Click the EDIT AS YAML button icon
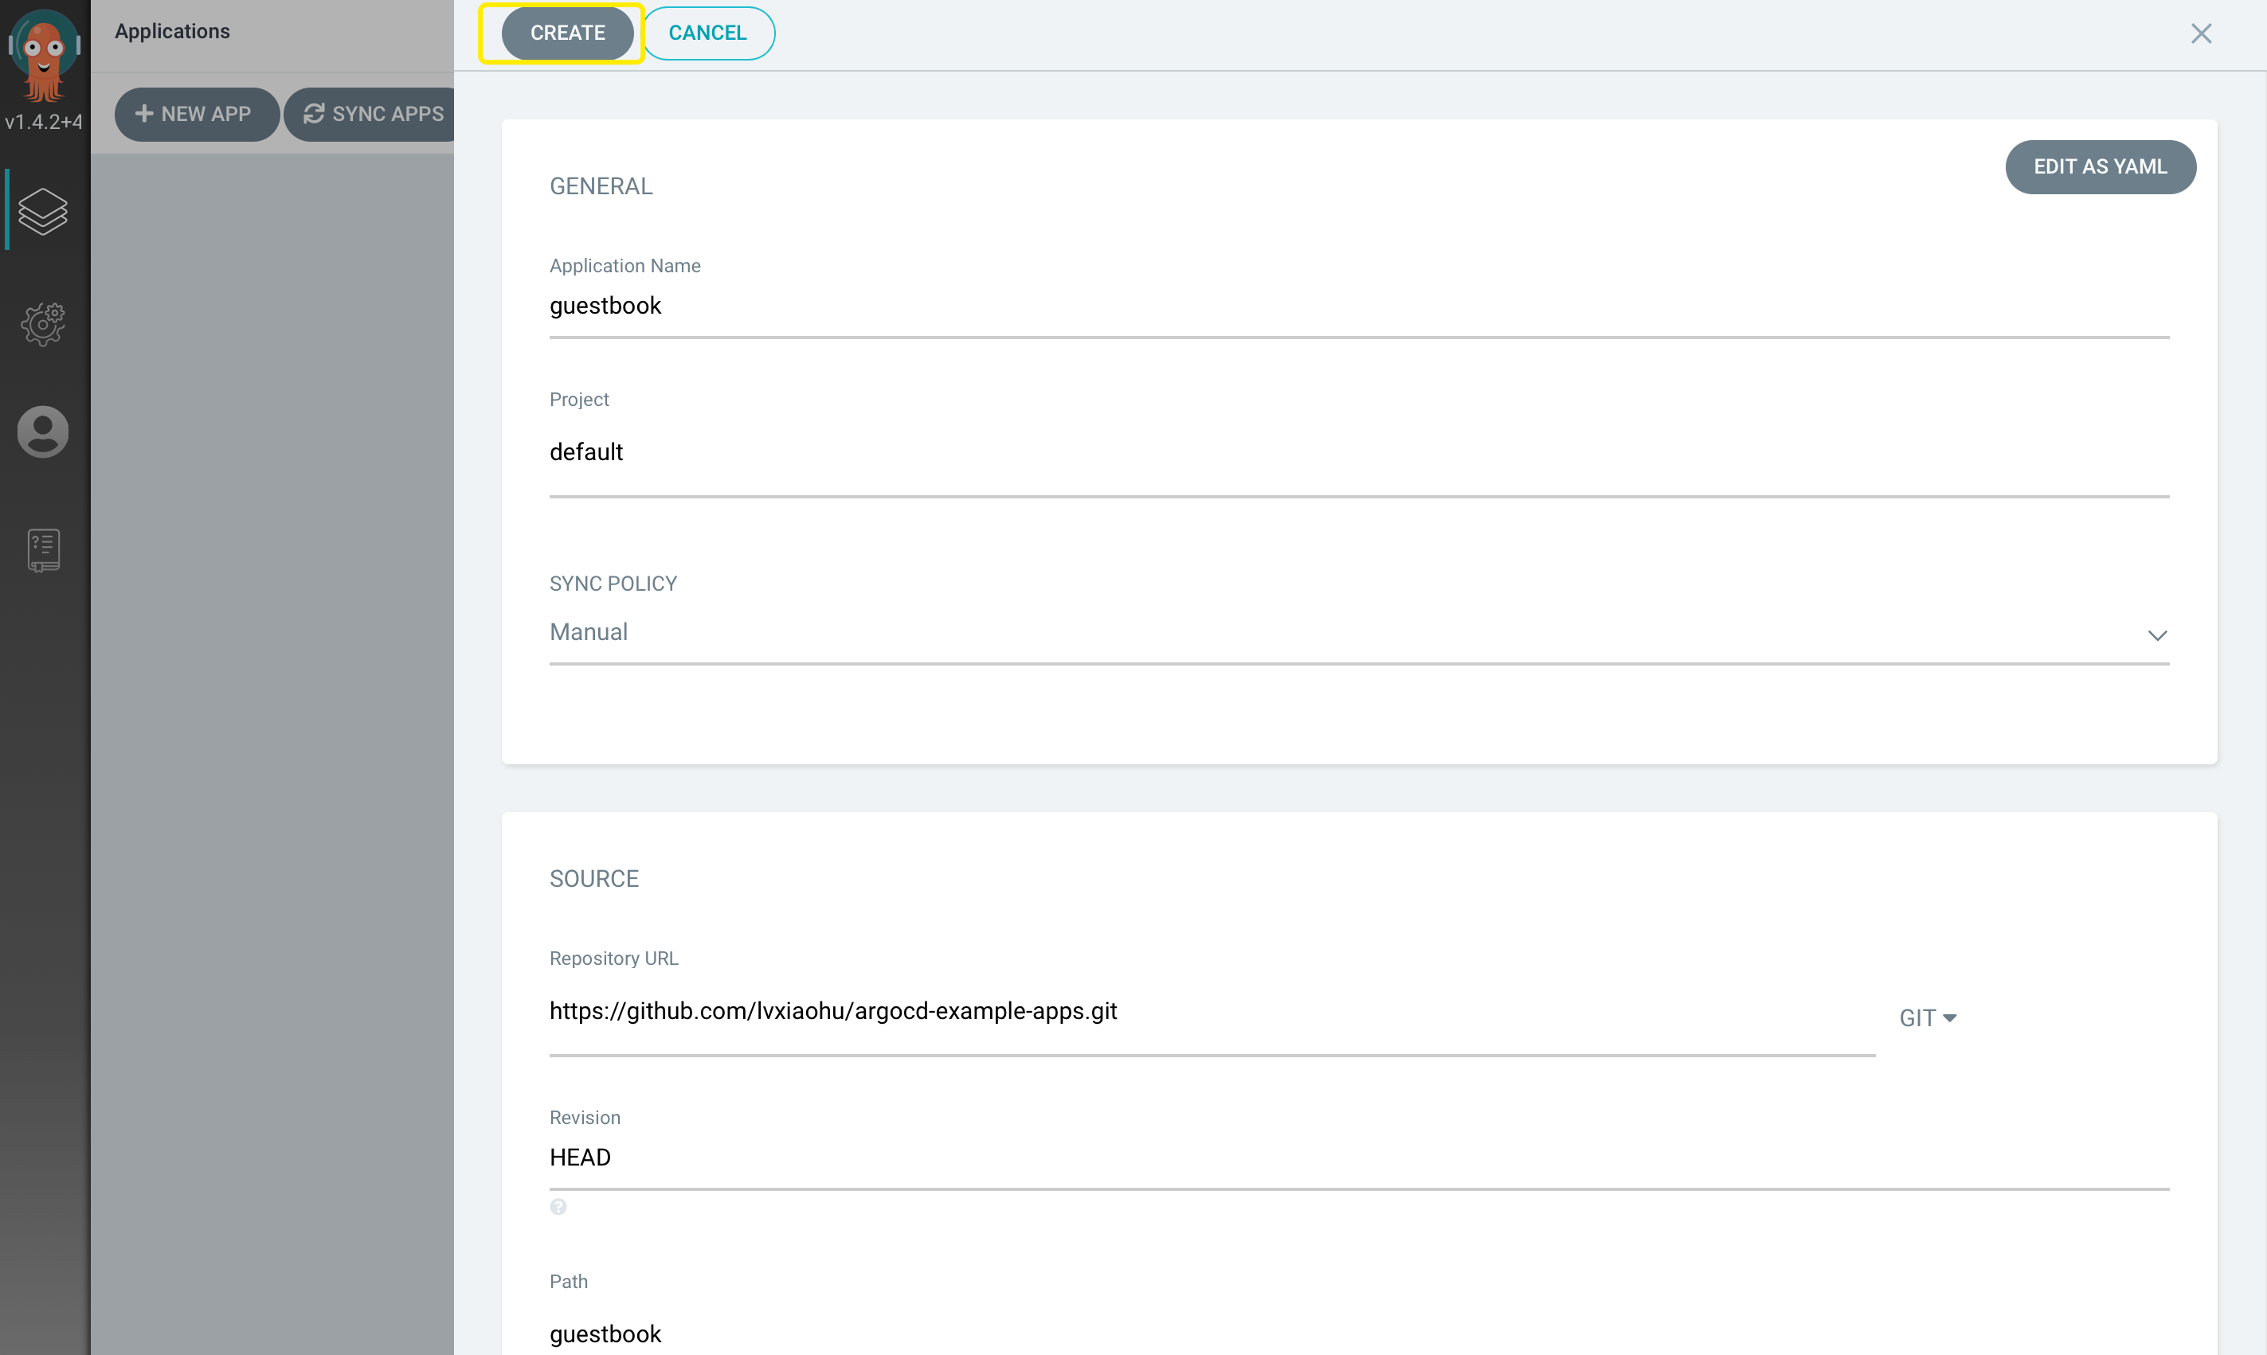 click(x=2101, y=165)
